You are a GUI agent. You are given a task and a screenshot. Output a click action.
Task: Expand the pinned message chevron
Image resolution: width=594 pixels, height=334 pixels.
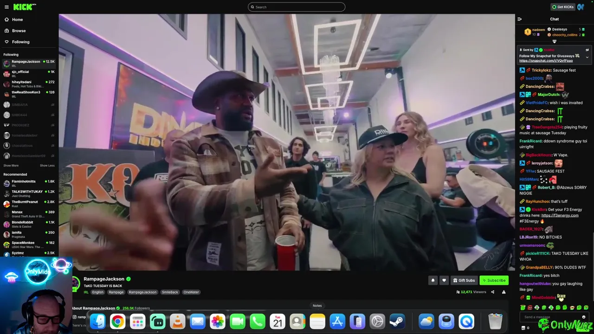pos(587,58)
